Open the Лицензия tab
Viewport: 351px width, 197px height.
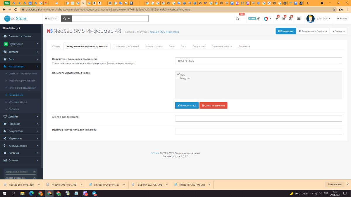[244, 46]
